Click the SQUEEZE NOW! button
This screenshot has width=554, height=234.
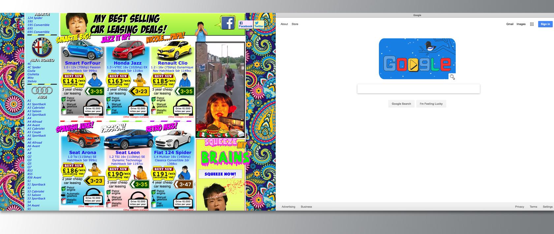pos(220,174)
